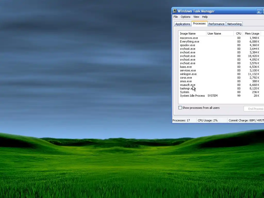Sort by User Name column header
Screen dimensions: 264x198
(x=220, y=34)
